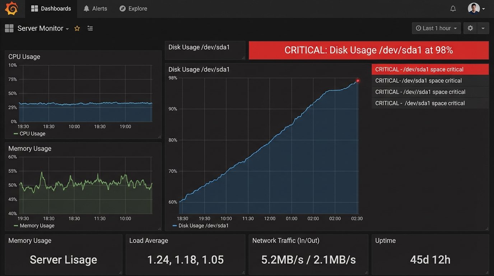Click the Grafana logo icon
The image size is (494, 276).
pyautogui.click(x=11, y=9)
